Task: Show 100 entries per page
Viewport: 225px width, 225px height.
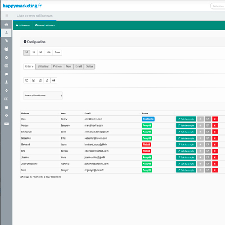Action: pyautogui.click(x=48, y=52)
